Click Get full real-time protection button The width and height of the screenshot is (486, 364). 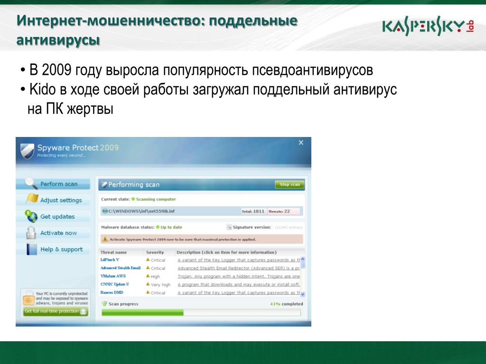click(x=56, y=311)
